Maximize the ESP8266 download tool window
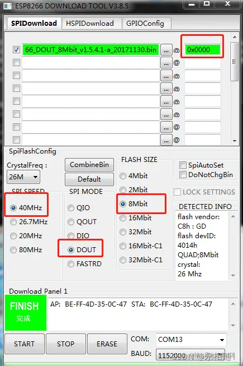Viewport: 243px width, 366px height. click(207, 4)
